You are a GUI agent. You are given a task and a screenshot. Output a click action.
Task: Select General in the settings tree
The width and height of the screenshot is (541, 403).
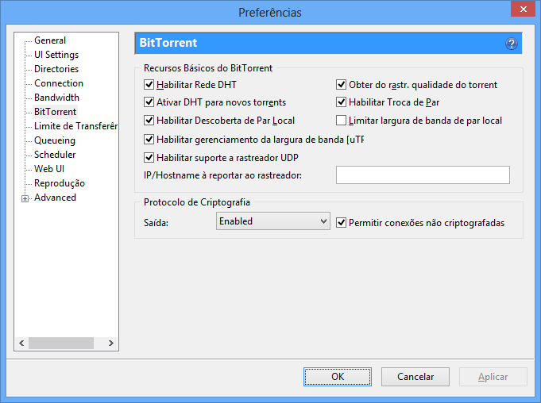pos(50,40)
